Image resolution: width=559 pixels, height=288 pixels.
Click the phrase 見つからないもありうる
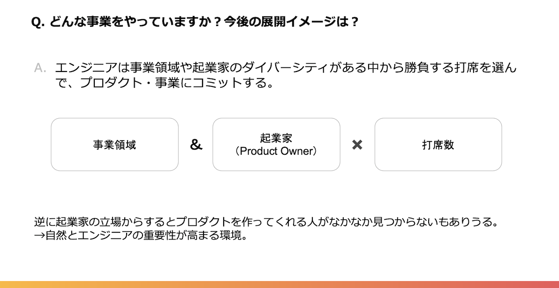[436, 221]
